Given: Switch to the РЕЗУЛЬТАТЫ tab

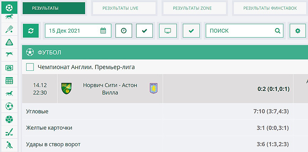Looking at the screenshot, I should point(54,8).
